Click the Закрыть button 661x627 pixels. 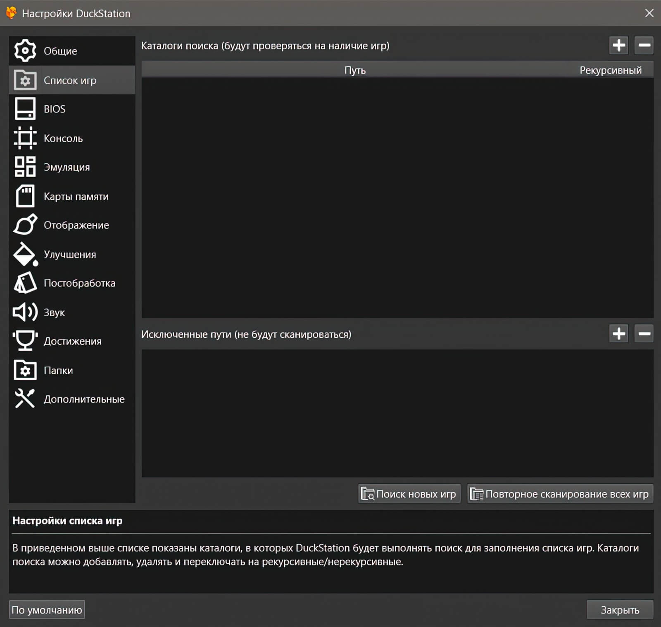pyautogui.click(x=620, y=610)
